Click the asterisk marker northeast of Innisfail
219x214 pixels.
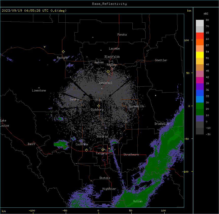pyautogui.click(x=128, y=77)
